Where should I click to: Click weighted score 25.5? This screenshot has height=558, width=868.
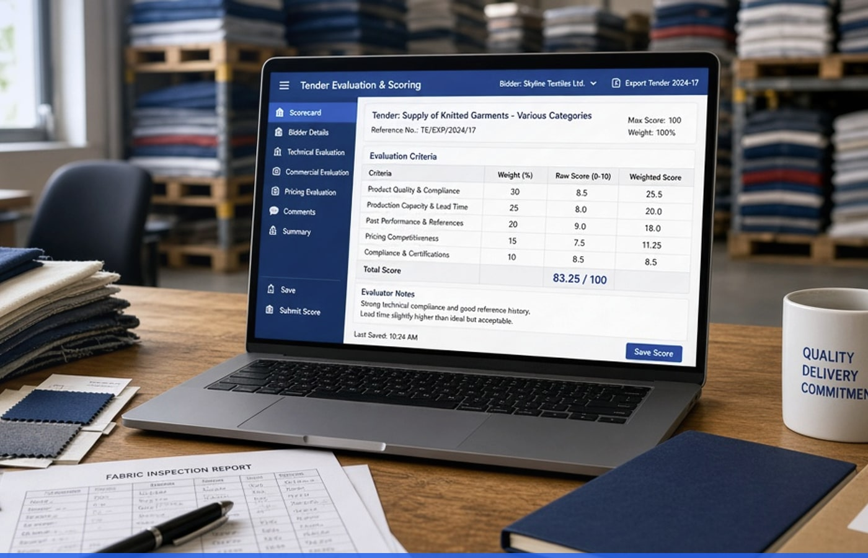point(654,194)
